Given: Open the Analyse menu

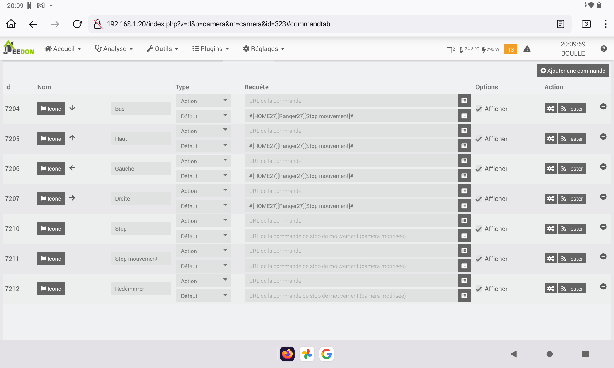Looking at the screenshot, I should click(x=114, y=49).
